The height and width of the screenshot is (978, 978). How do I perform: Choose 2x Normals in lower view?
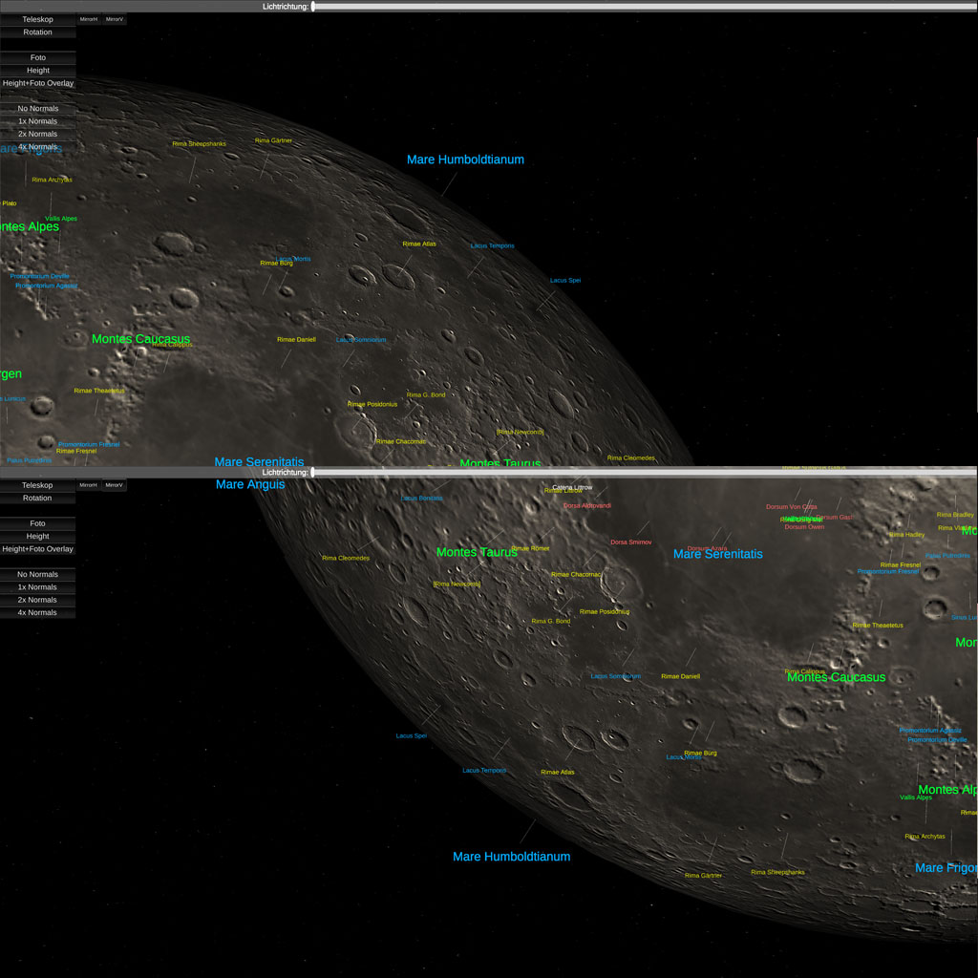pyautogui.click(x=37, y=600)
